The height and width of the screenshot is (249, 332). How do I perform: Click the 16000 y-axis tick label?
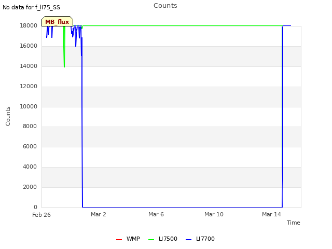click(x=29, y=46)
